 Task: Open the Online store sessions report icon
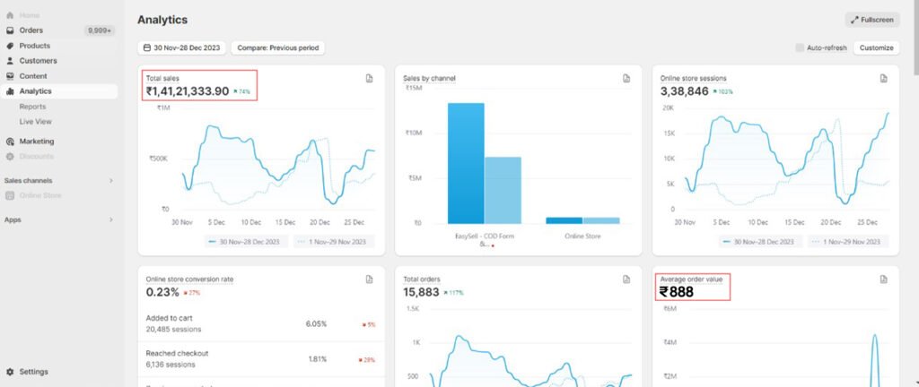[884, 79]
